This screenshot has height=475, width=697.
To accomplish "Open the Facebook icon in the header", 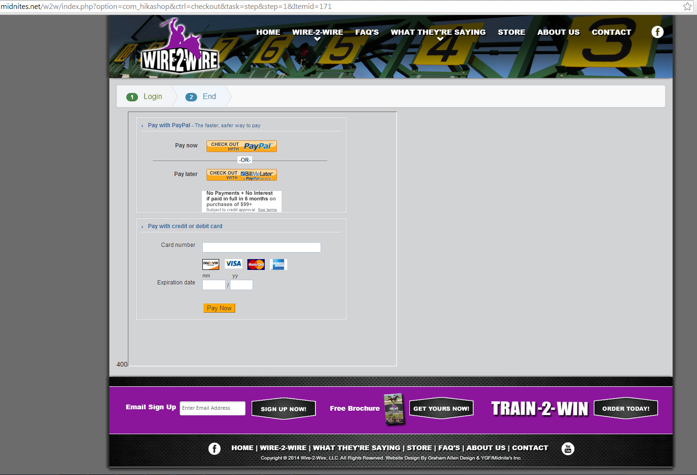I will tap(657, 31).
